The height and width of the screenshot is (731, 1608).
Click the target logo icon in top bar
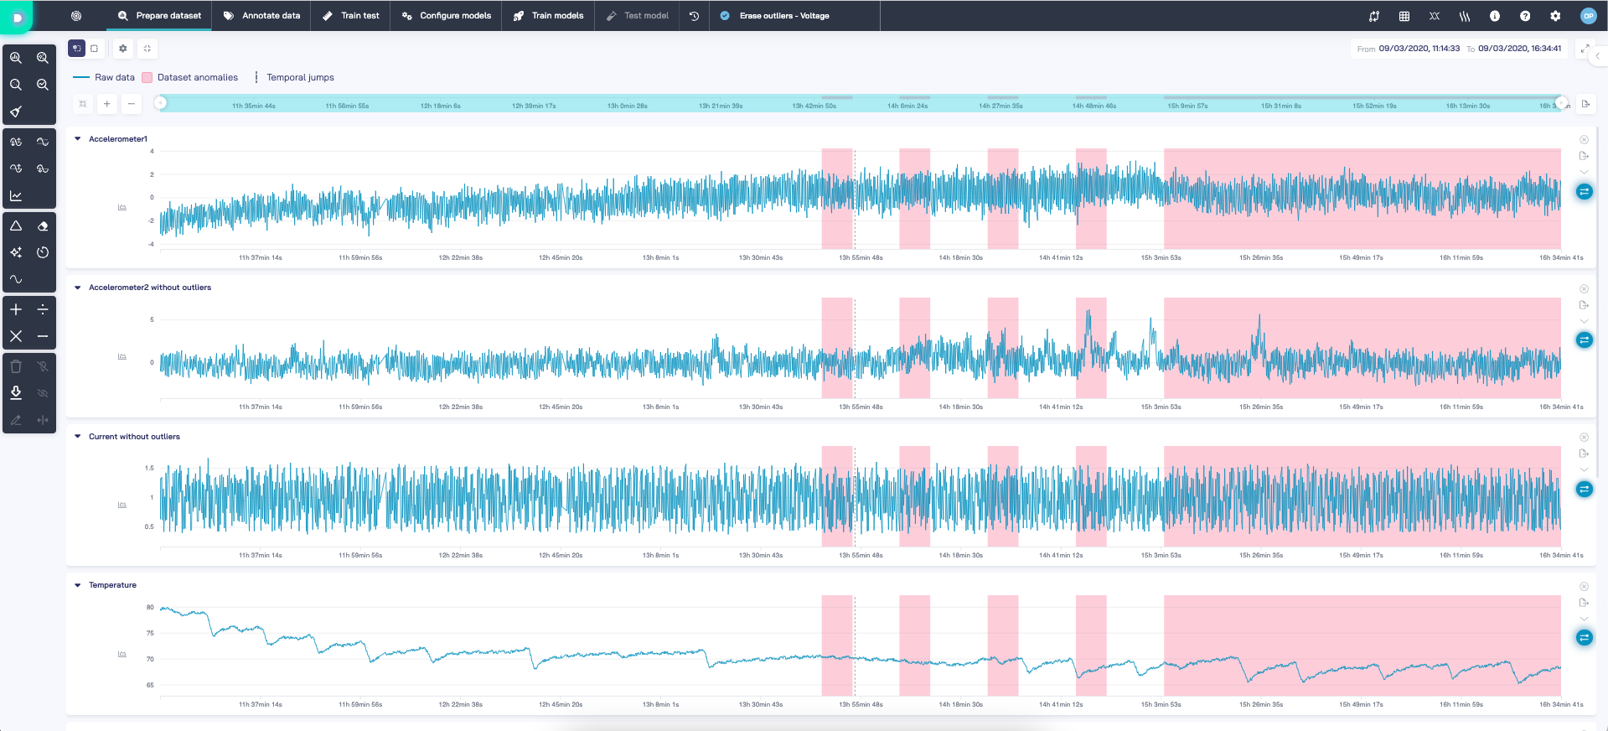(x=76, y=16)
